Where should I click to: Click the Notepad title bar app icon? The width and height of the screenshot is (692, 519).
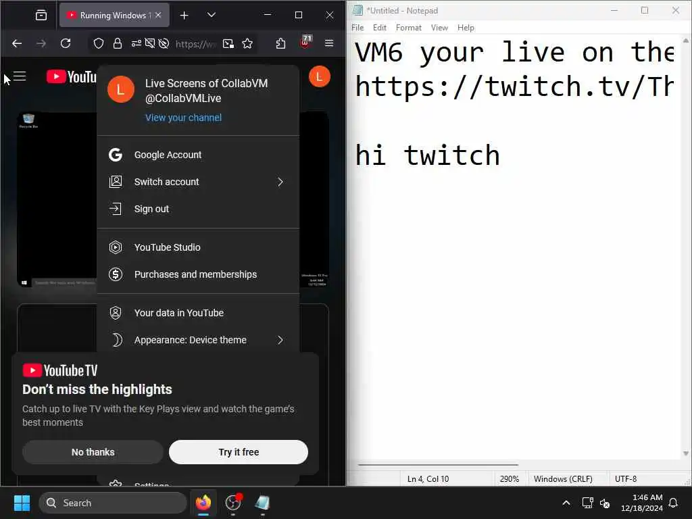tap(357, 10)
